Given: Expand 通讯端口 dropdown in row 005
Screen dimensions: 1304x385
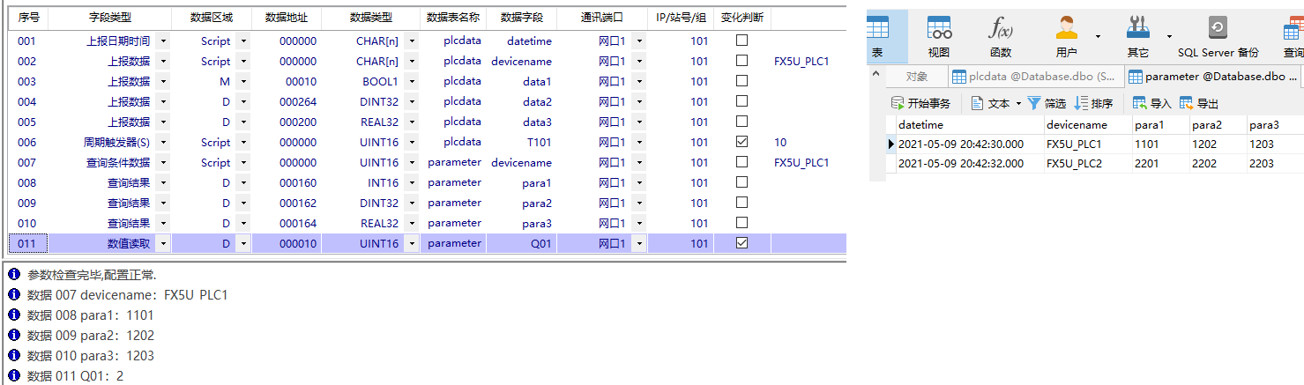Looking at the screenshot, I should 638,122.
